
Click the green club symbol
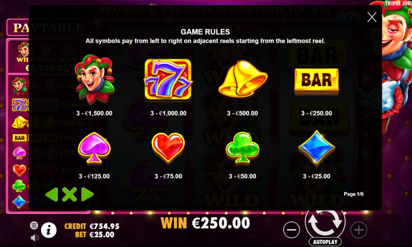tap(242, 147)
